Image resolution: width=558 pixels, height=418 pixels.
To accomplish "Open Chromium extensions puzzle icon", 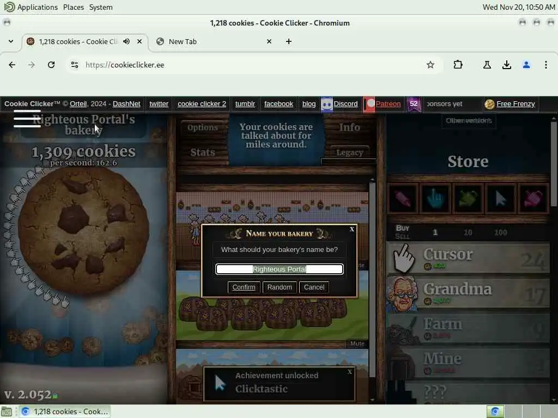I will pyautogui.click(x=458, y=65).
